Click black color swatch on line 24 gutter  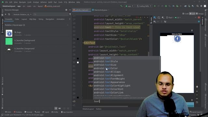[x=78, y=39]
